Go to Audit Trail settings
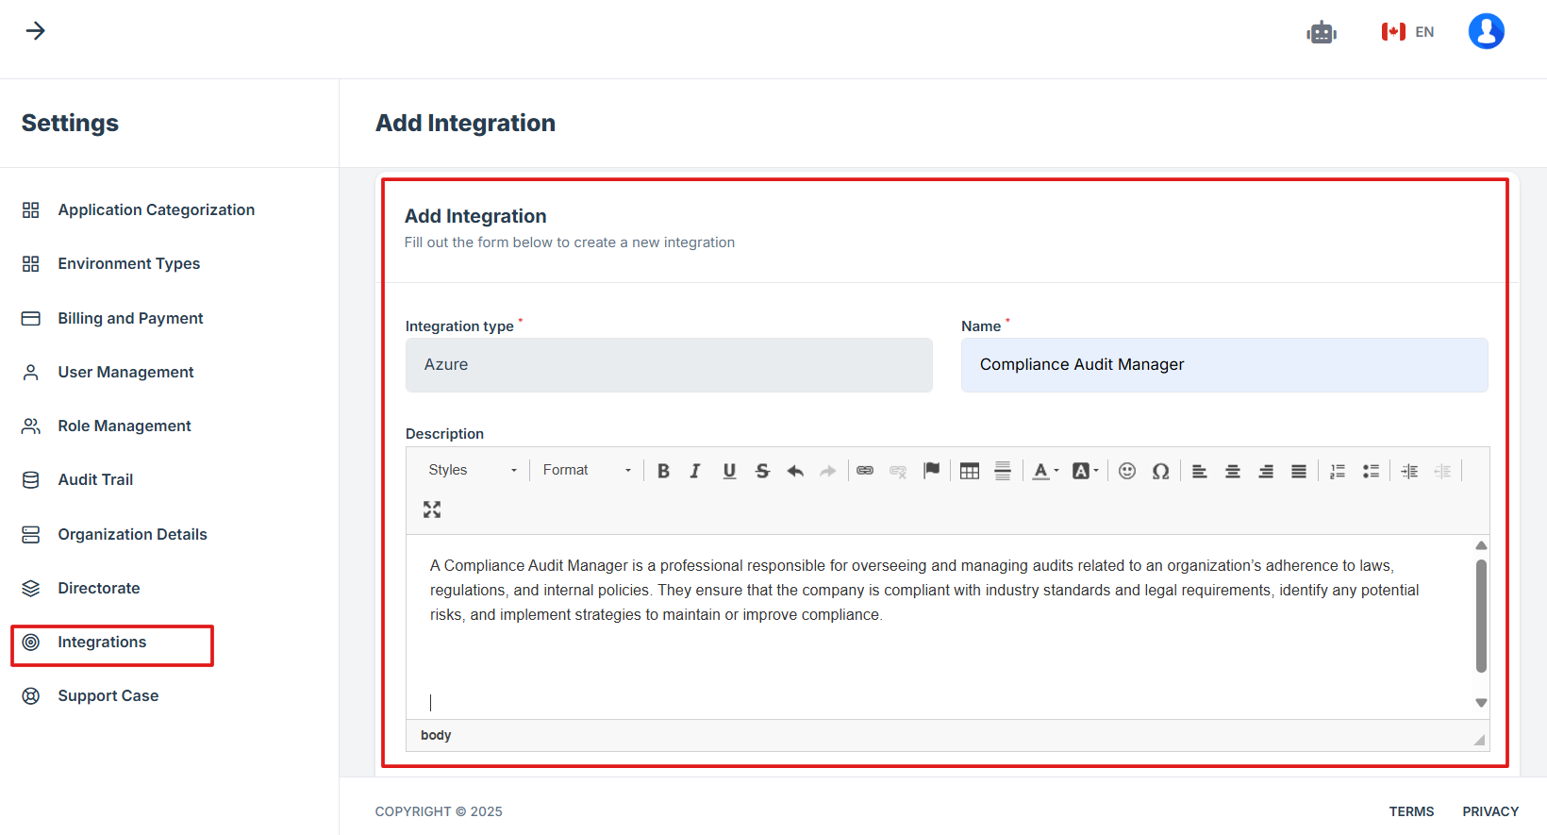Screen dimensions: 1547x835 point(95,479)
